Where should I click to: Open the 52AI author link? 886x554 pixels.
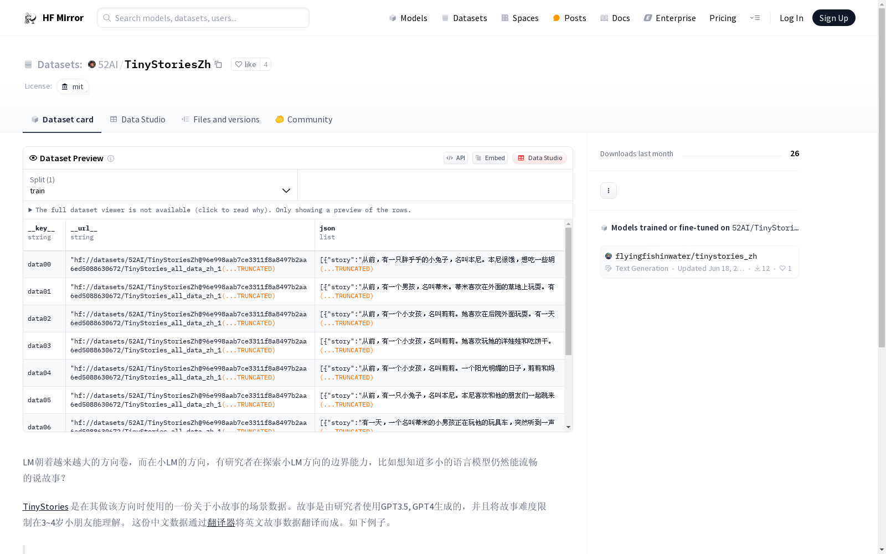click(108, 64)
